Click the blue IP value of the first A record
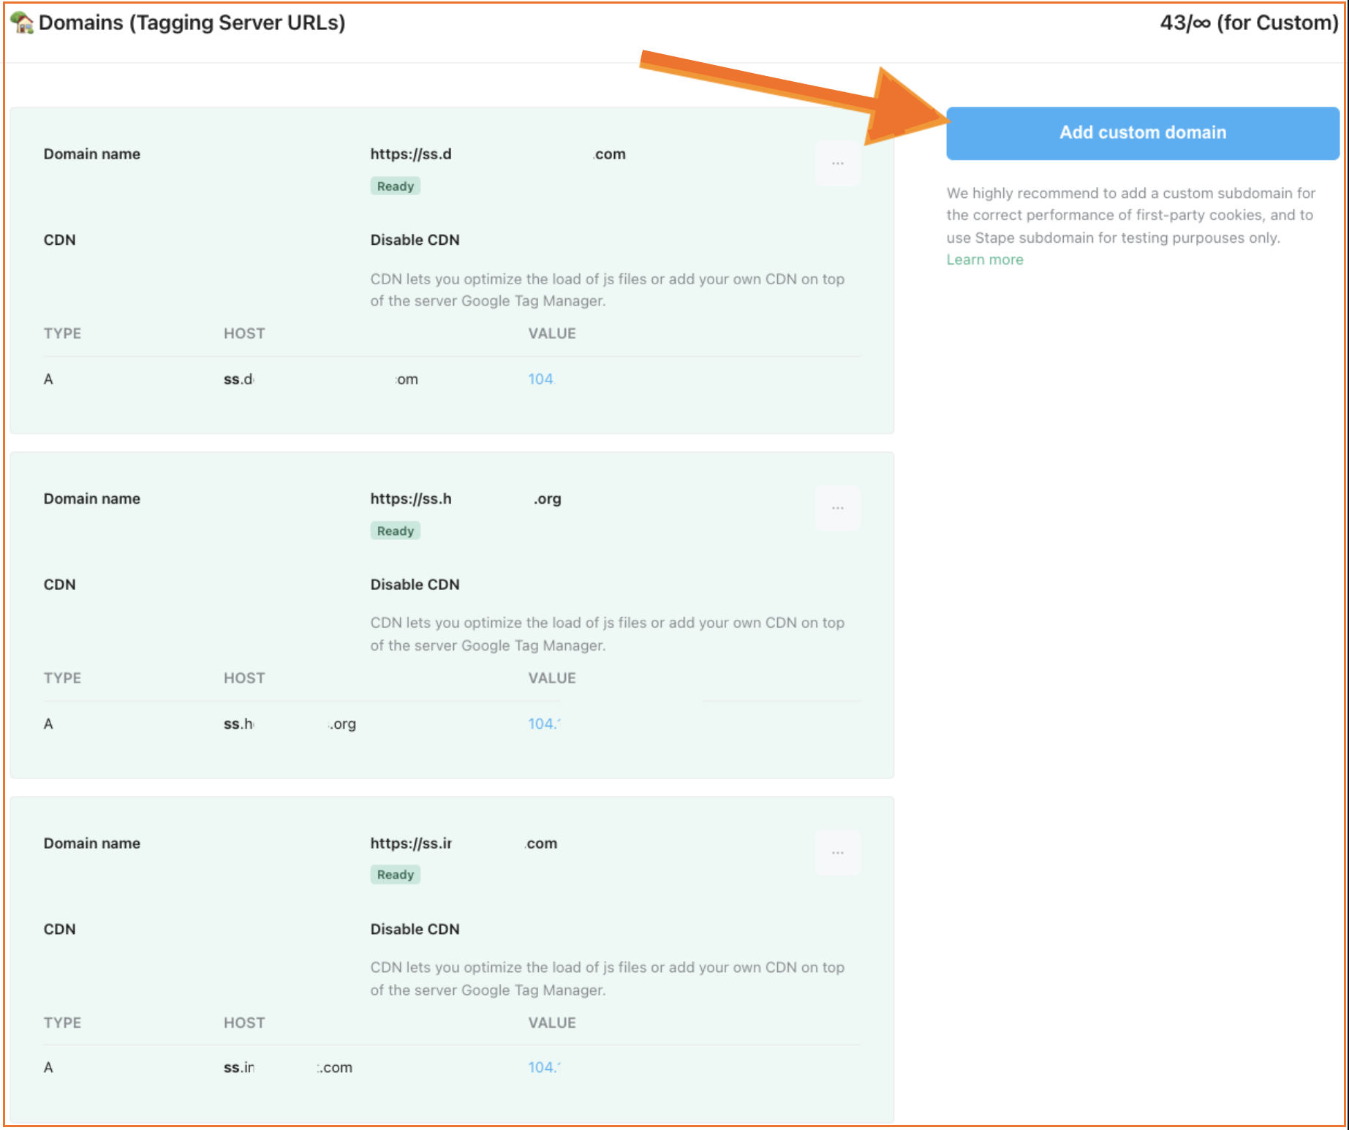This screenshot has height=1130, width=1349. click(541, 379)
